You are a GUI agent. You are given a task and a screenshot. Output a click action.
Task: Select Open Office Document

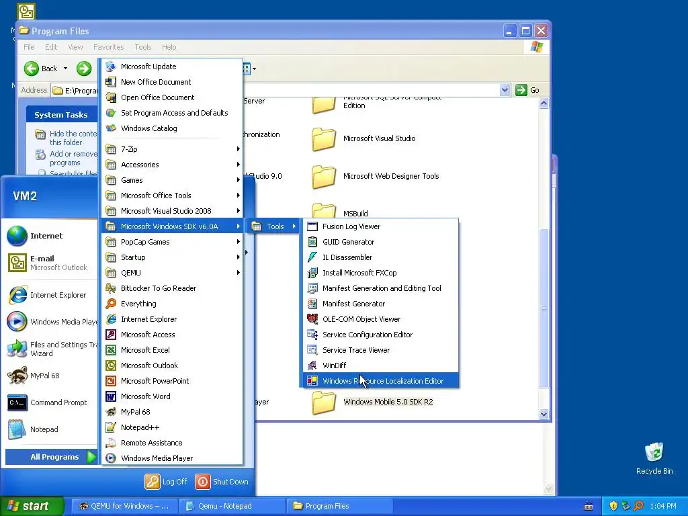172,97
